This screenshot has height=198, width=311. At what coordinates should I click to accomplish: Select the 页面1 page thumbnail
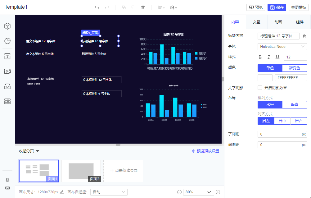[x=39, y=171]
